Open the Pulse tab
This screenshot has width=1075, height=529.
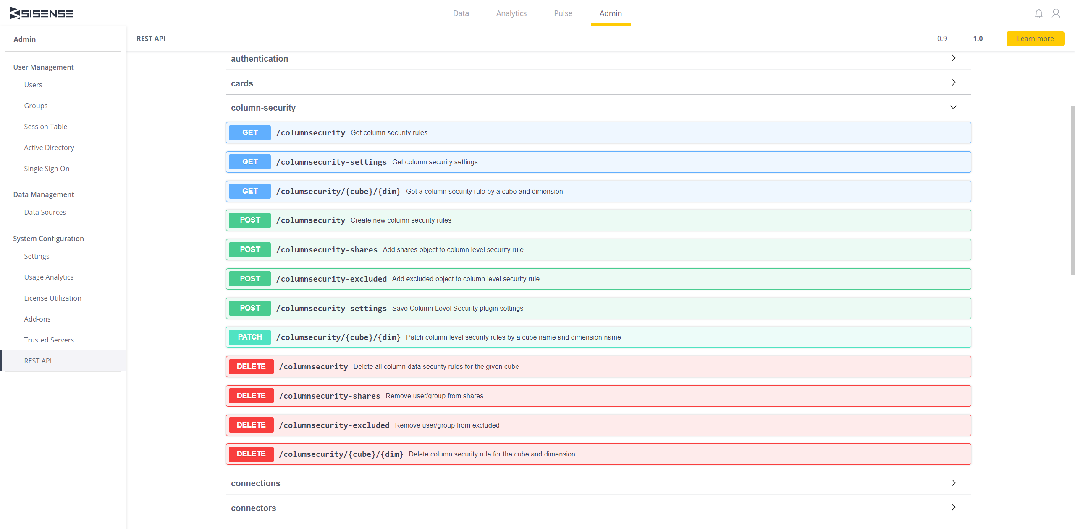click(x=563, y=13)
